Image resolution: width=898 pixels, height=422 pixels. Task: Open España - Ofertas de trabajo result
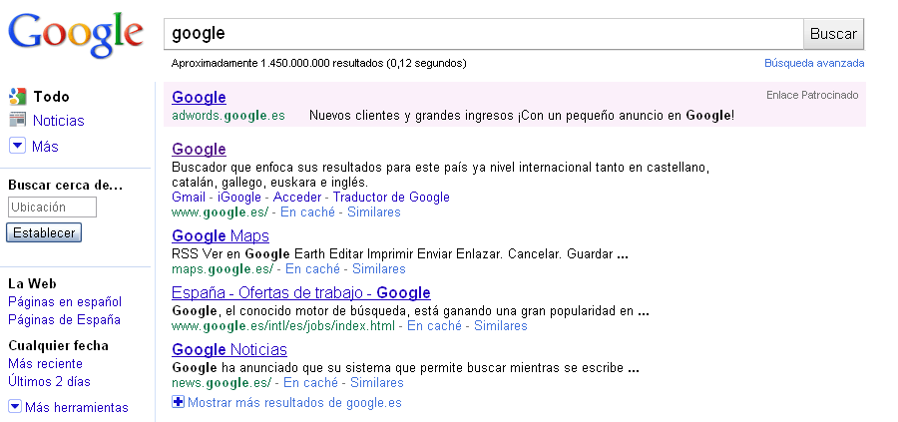[x=301, y=292]
